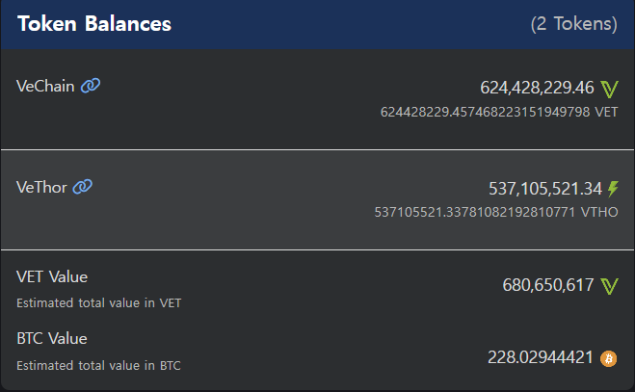Select the 537,105,521.34 VeThor balance

[x=545, y=189]
